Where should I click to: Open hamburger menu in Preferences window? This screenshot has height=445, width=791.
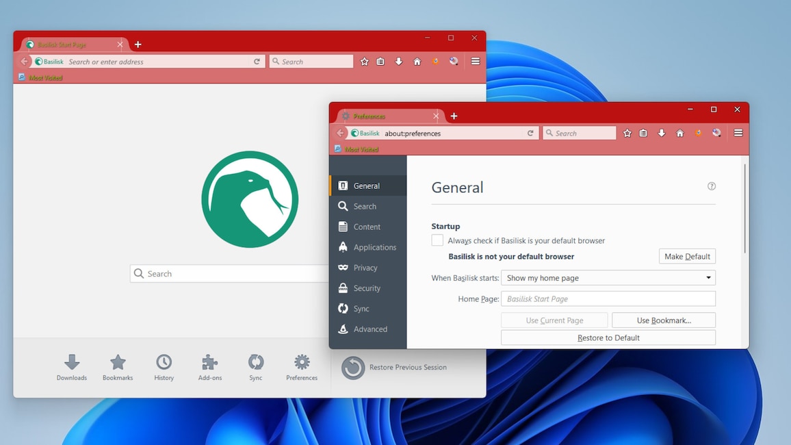738,133
